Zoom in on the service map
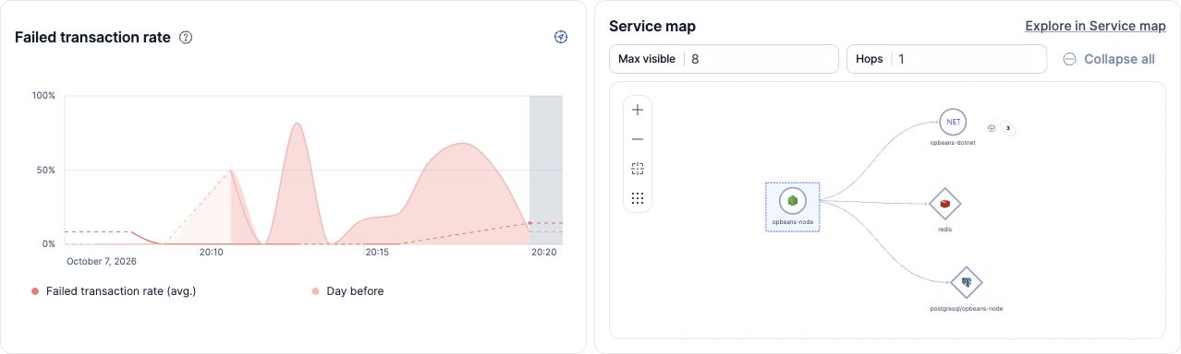 [638, 110]
